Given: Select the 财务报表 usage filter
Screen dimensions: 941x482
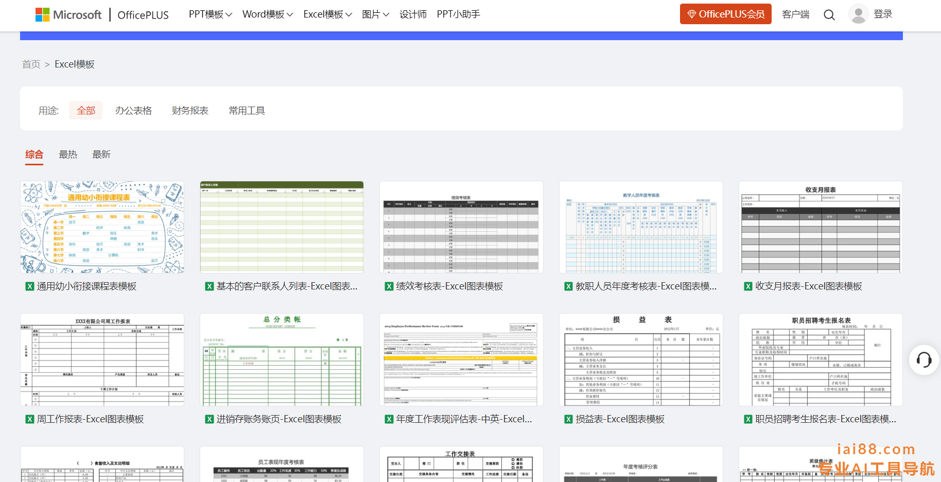Looking at the screenshot, I should point(190,111).
